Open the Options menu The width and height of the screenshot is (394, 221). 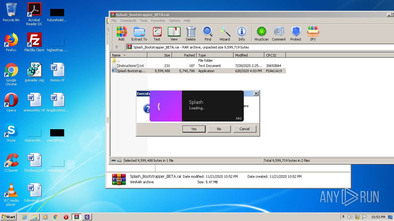click(x=174, y=21)
